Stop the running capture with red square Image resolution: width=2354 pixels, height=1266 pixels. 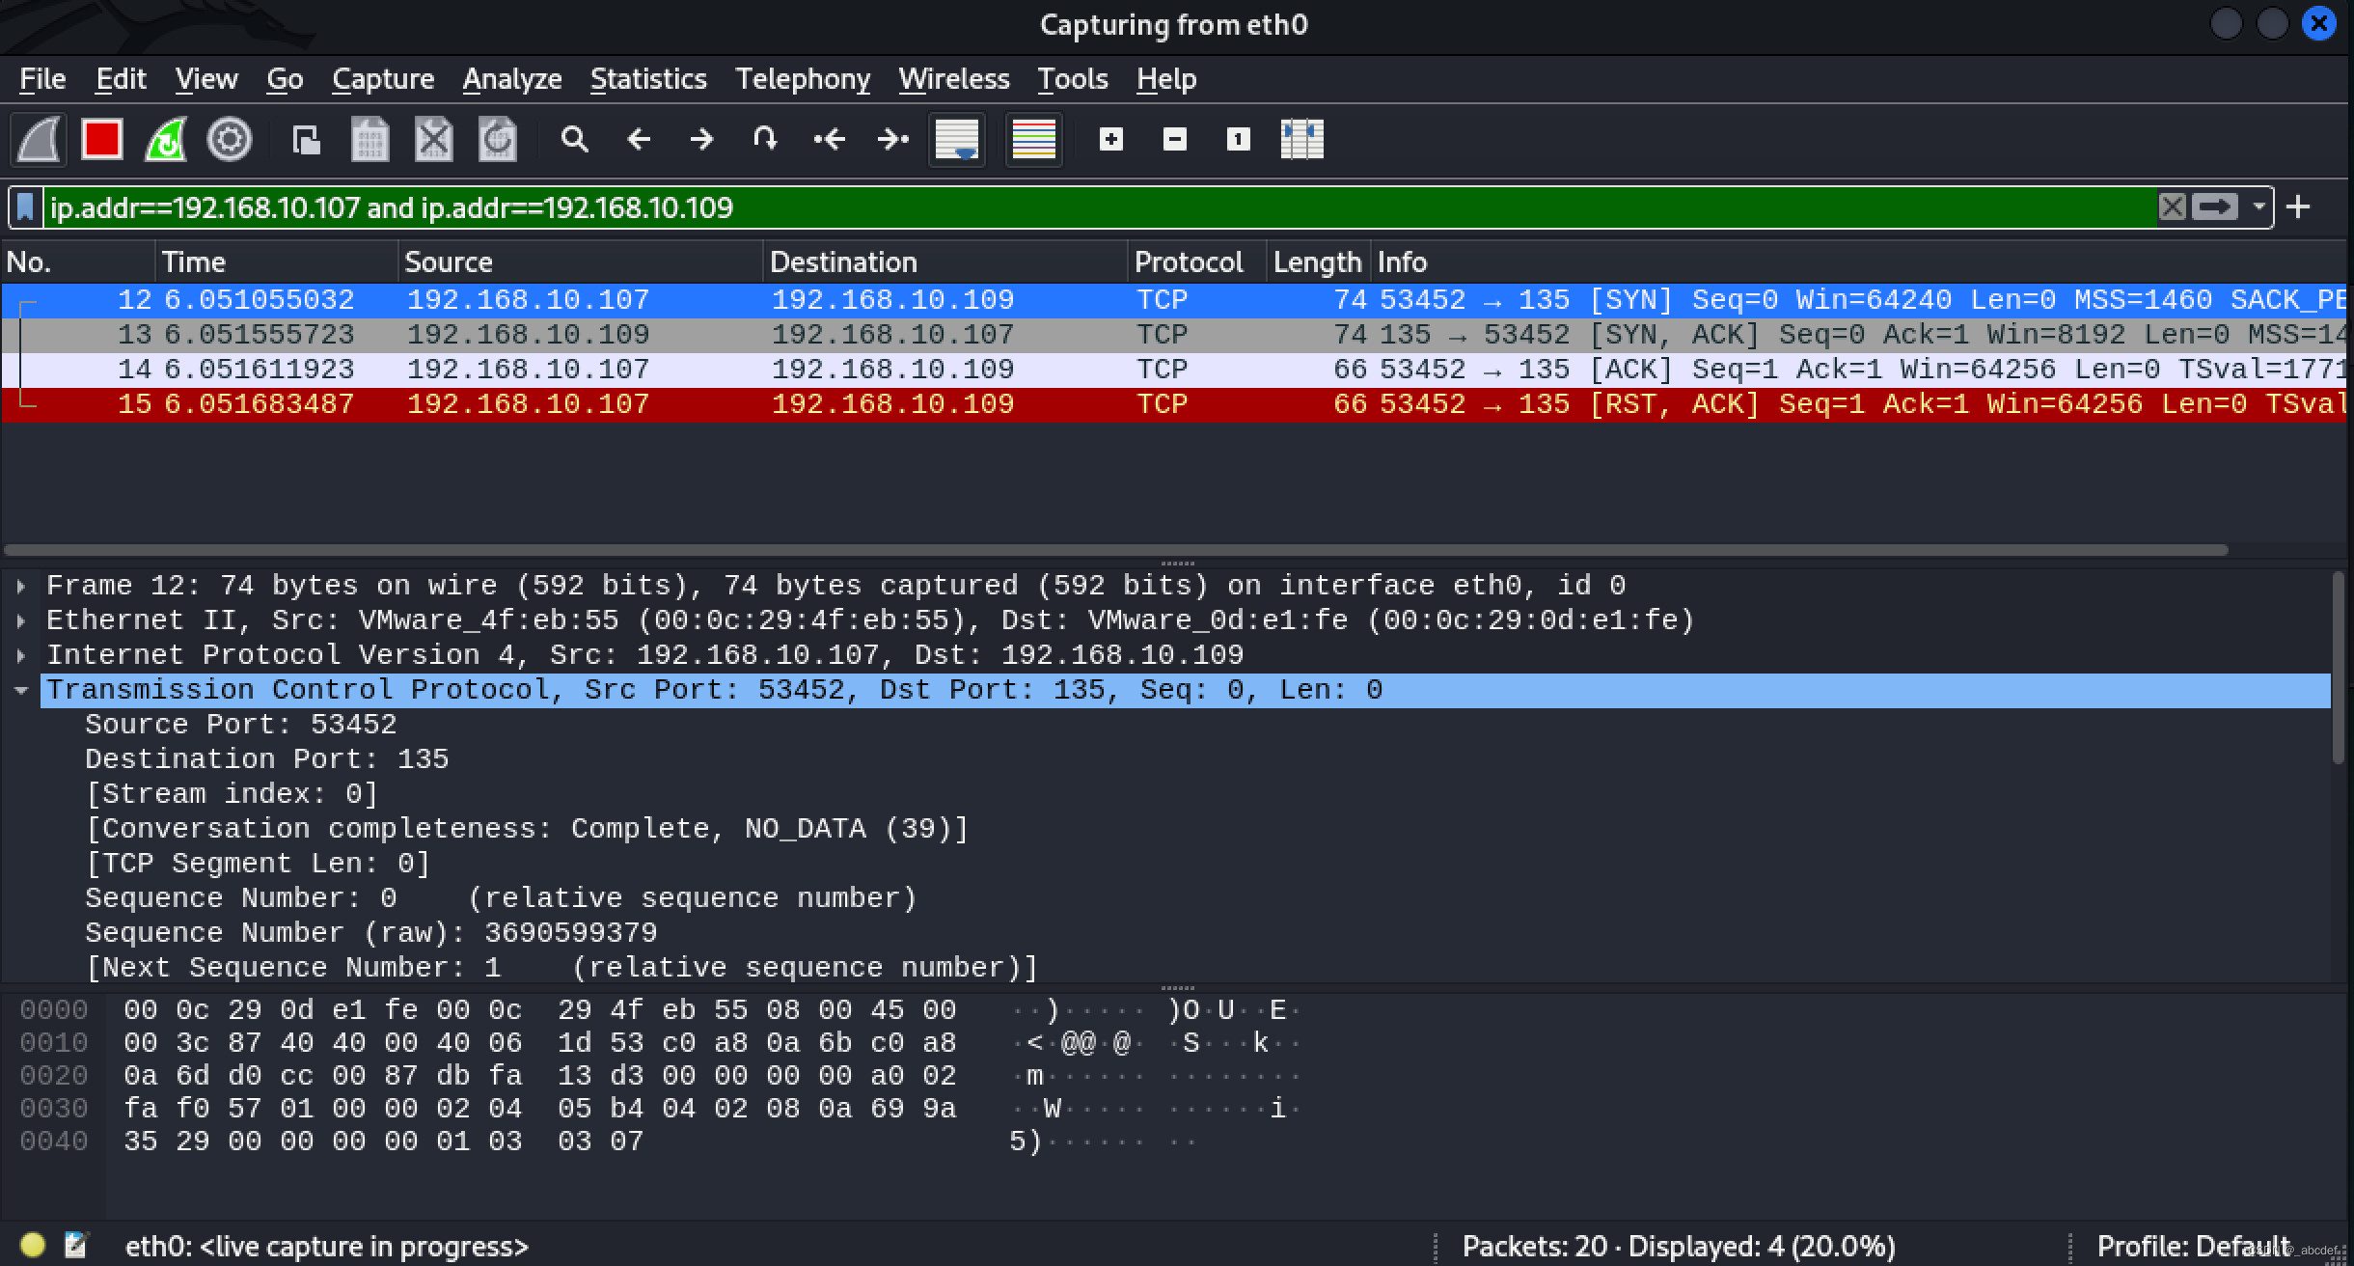coord(102,140)
